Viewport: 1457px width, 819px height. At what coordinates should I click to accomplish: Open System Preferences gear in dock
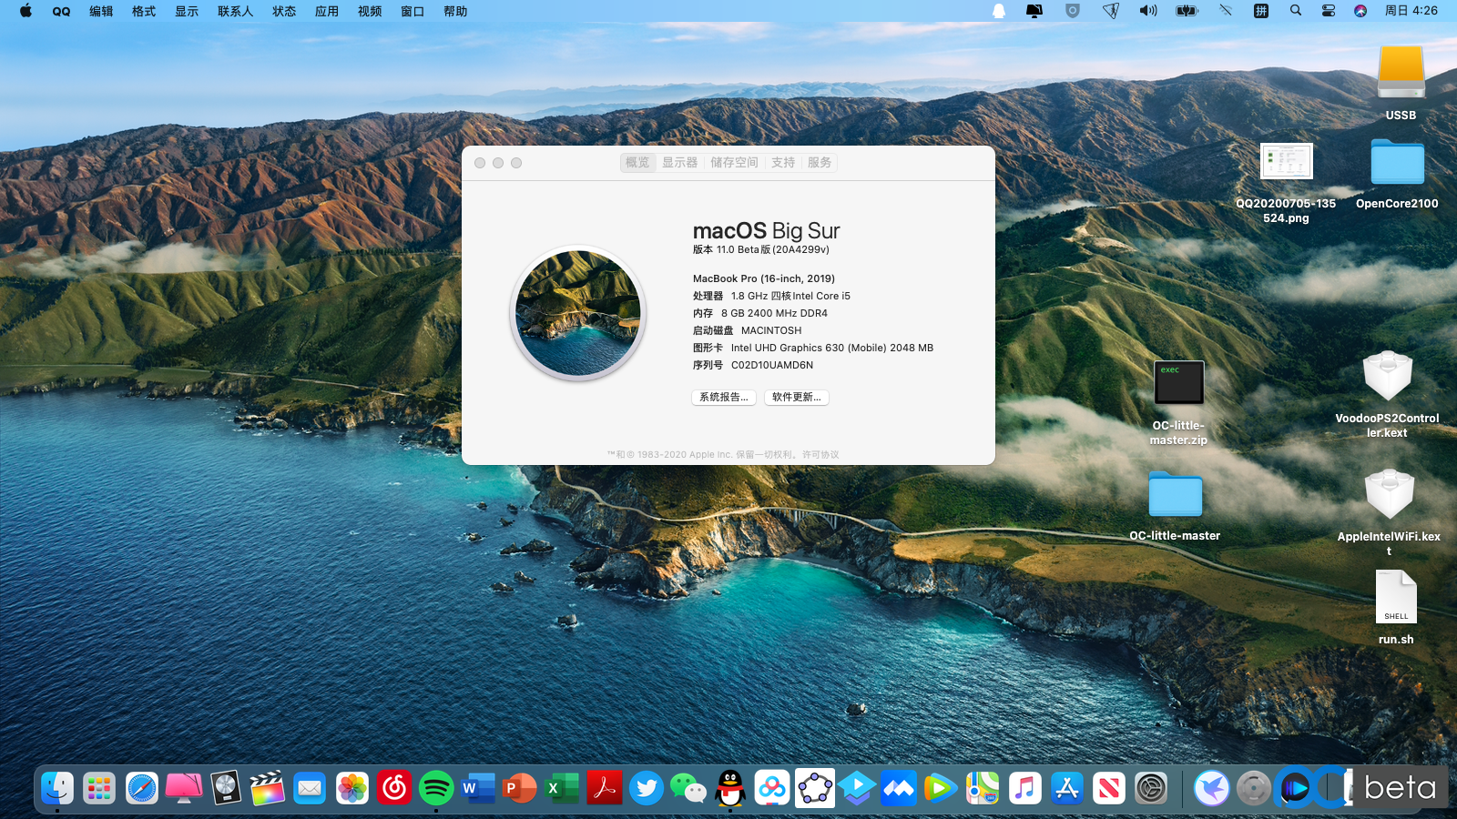(1151, 788)
